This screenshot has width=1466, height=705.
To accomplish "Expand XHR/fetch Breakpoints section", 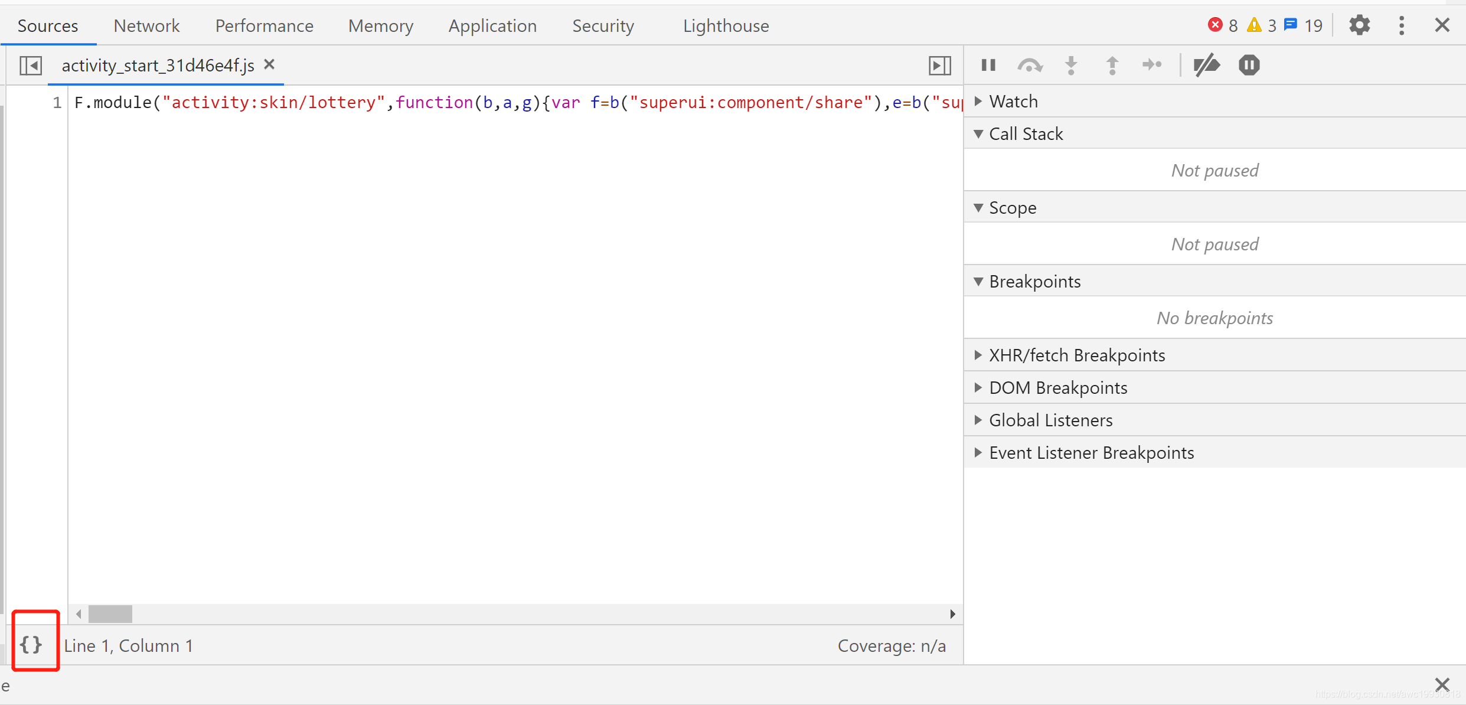I will (1076, 355).
